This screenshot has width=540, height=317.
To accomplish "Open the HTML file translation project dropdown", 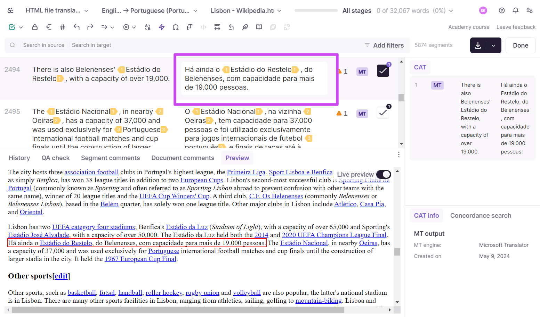I will coord(57,10).
